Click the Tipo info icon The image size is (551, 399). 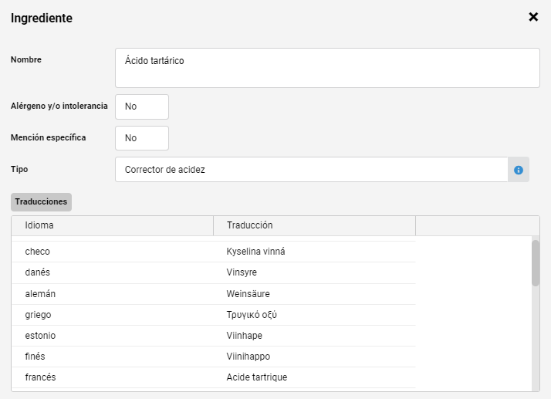[x=519, y=170]
